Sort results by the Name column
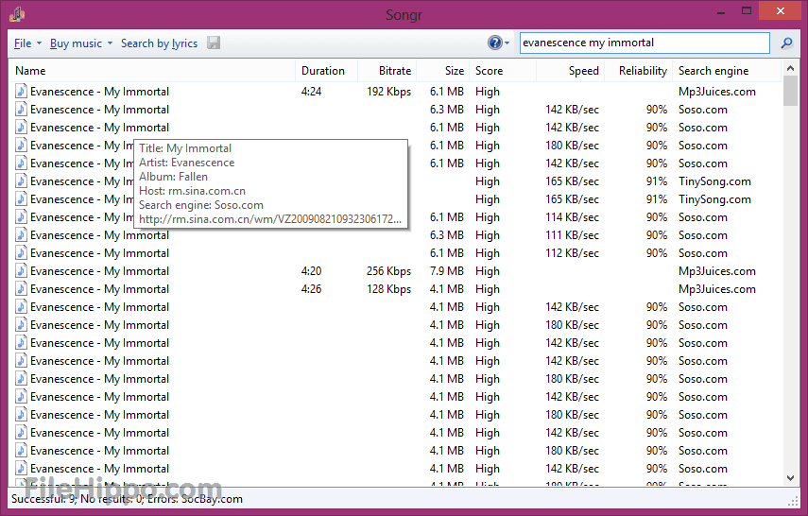The width and height of the screenshot is (808, 516). click(151, 71)
